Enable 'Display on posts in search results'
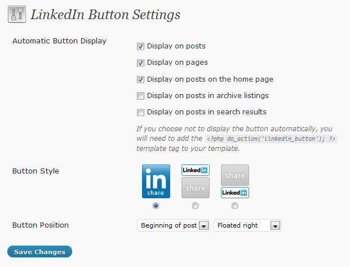 pyautogui.click(x=140, y=112)
